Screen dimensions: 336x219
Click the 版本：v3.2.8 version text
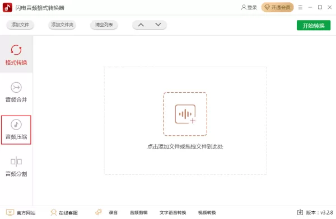coord(319,213)
